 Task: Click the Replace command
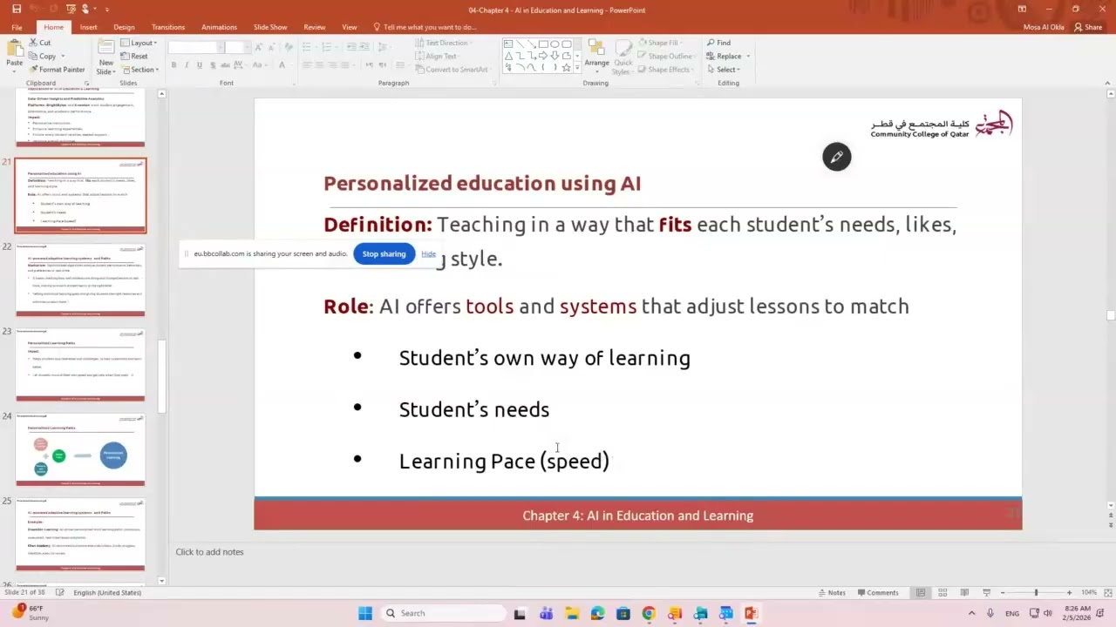tap(724, 56)
